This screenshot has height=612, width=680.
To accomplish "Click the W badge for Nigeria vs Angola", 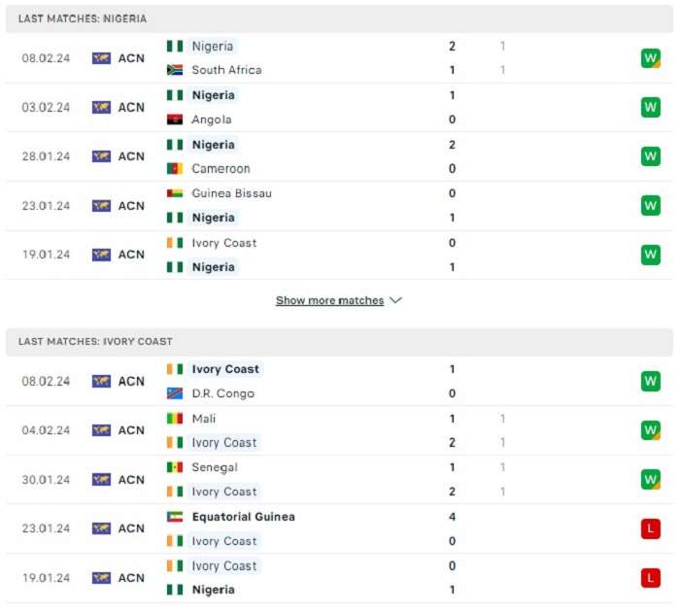I will [651, 107].
